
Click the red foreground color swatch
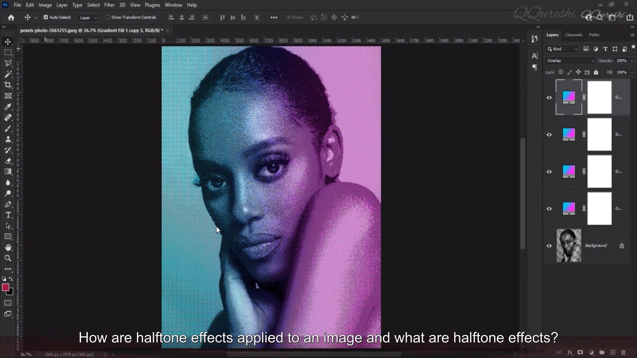pyautogui.click(x=5, y=287)
